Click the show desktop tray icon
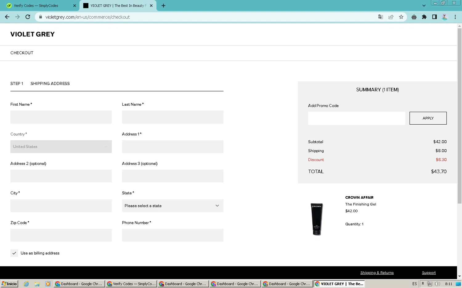 [458, 284]
